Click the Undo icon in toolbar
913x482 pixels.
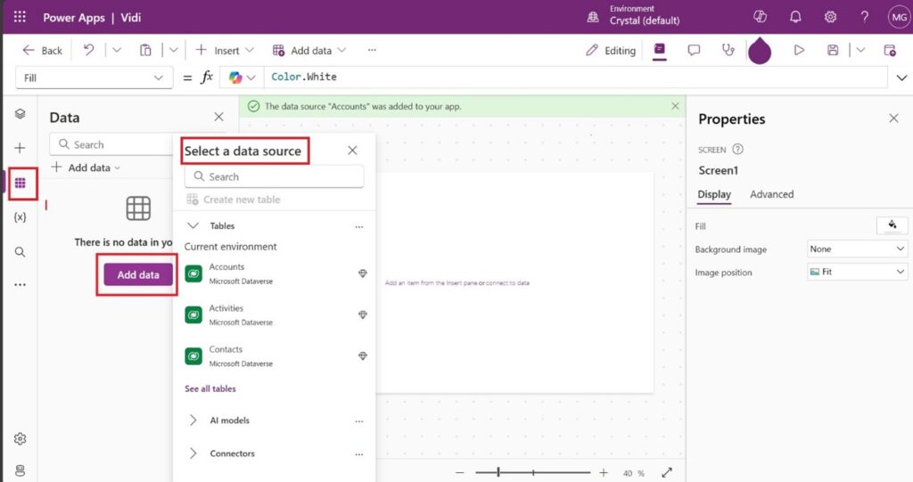point(88,51)
